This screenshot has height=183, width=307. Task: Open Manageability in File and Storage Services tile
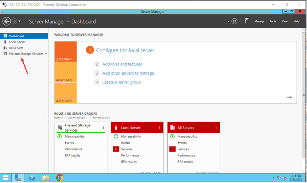[75, 136]
